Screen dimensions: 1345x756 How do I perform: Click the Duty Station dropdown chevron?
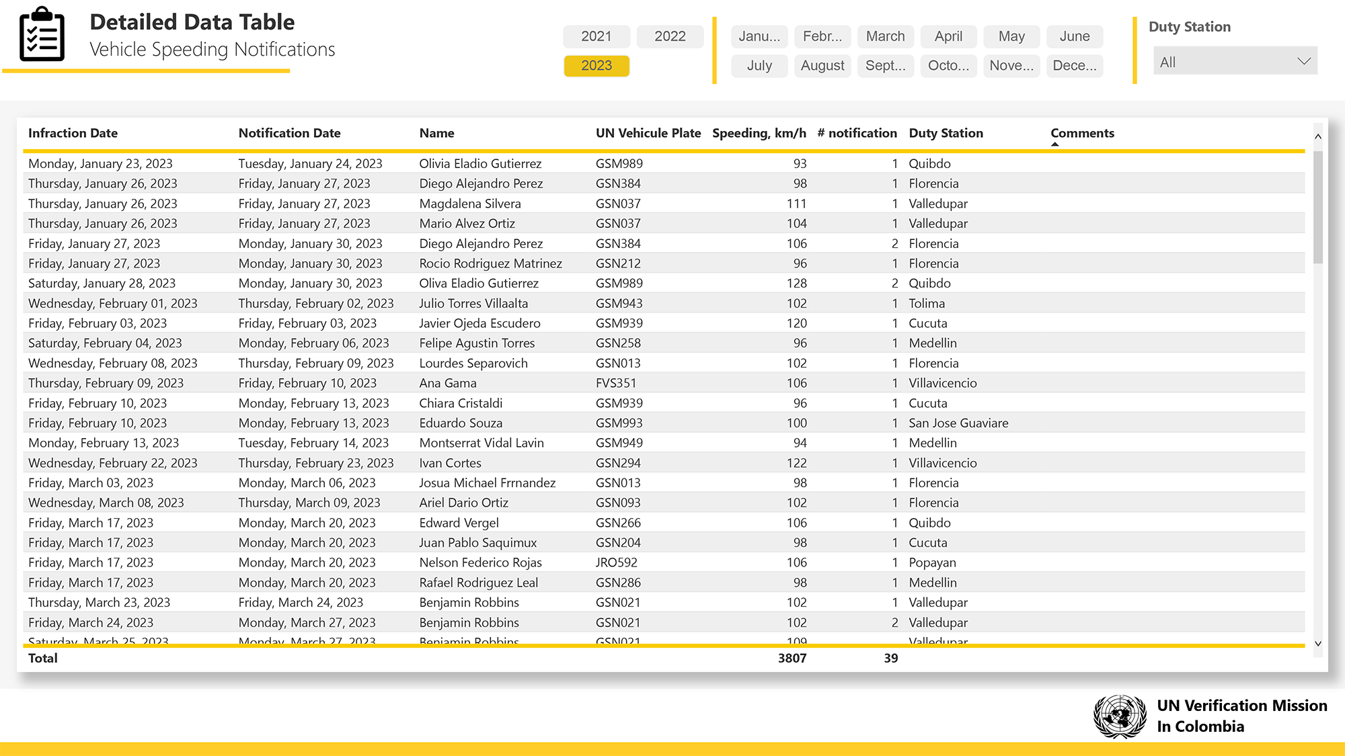click(1303, 61)
